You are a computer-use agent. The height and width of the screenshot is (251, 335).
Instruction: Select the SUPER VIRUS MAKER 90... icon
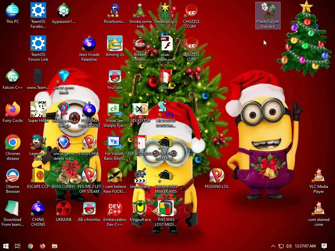pos(166,148)
